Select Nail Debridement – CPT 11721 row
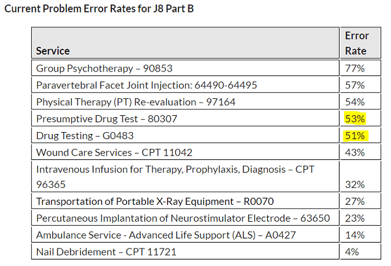Screen dimensions: 391x266 coord(106,252)
